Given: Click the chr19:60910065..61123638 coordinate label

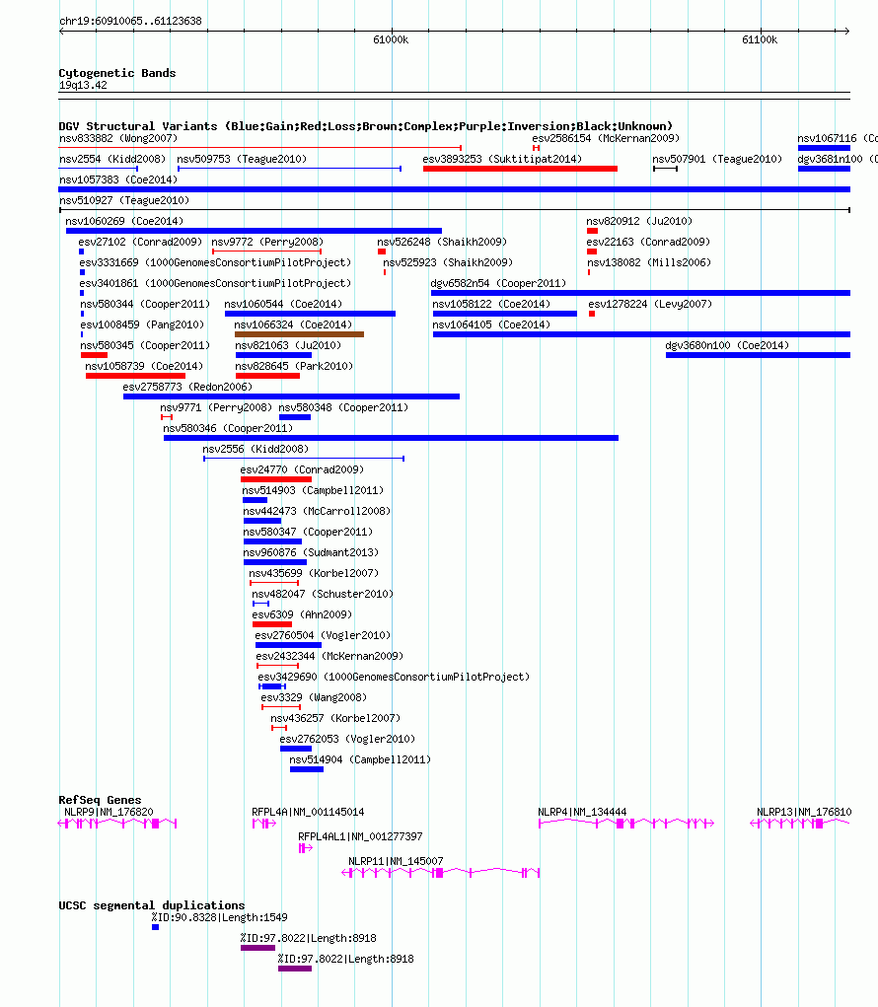Looking at the screenshot, I should pyautogui.click(x=130, y=21).
